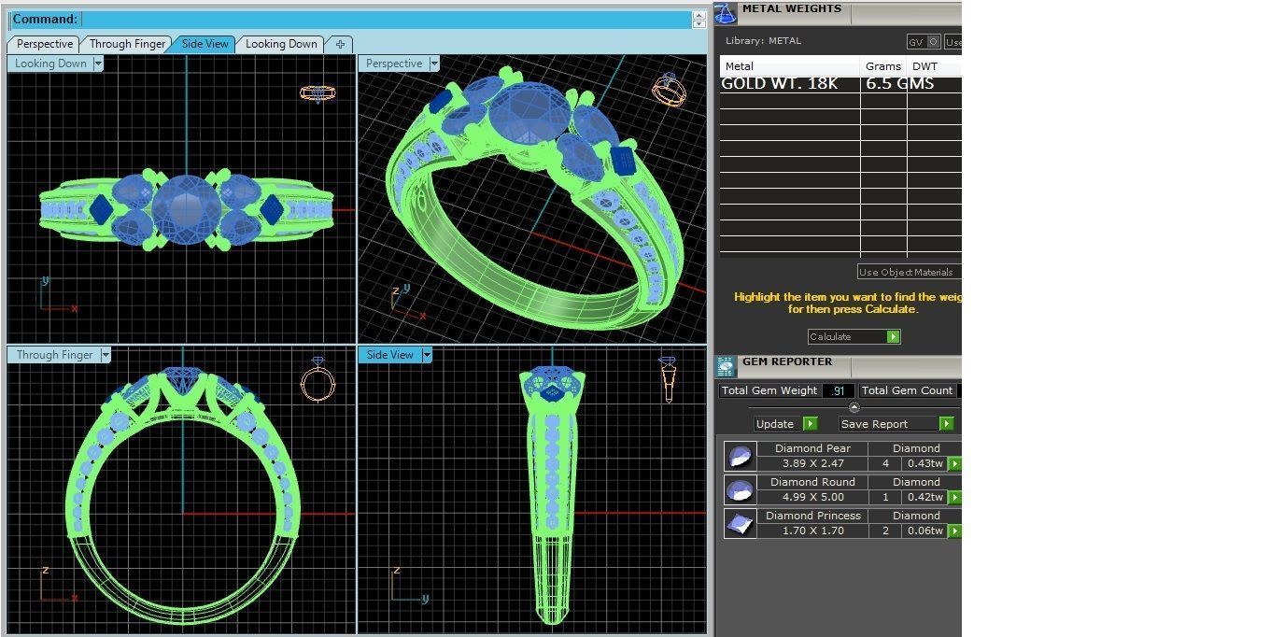Click the Side View viewport title label

[390, 355]
